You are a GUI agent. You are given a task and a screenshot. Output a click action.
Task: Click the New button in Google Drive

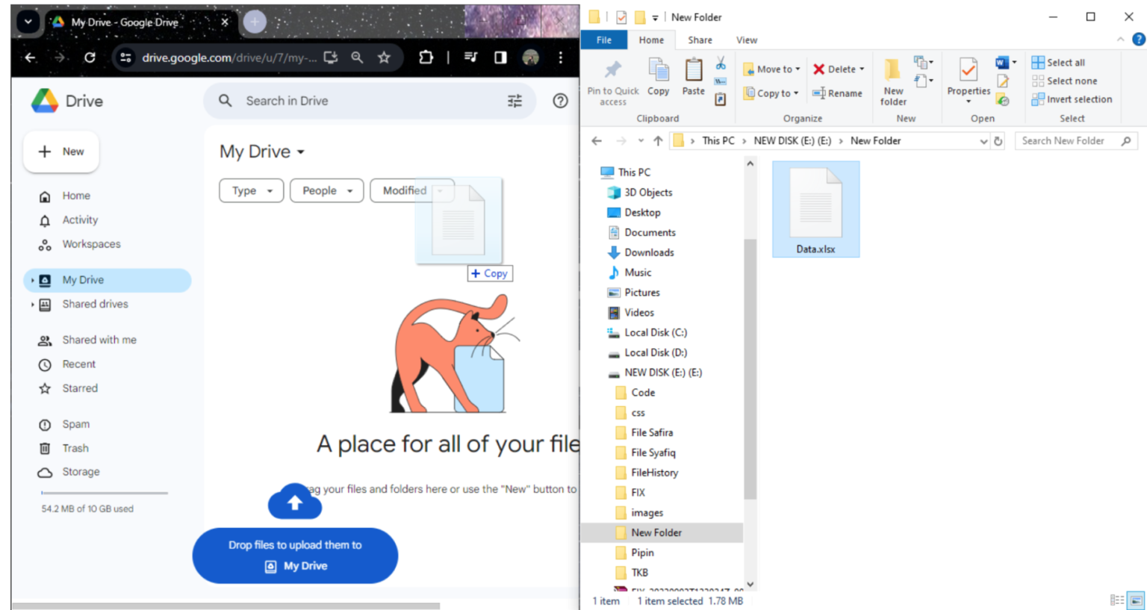coord(61,152)
